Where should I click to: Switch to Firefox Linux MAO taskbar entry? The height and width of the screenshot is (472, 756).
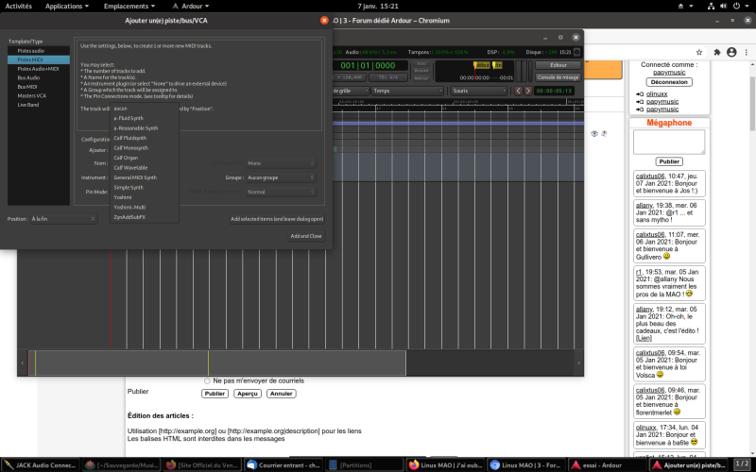pyautogui.click(x=445, y=465)
